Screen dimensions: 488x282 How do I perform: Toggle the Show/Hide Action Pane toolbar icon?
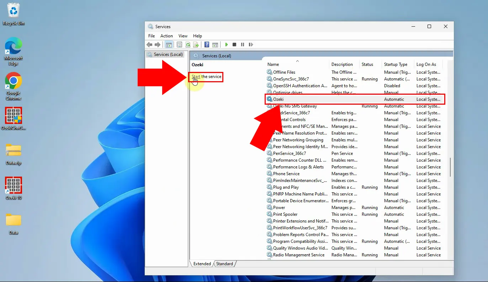click(x=215, y=45)
